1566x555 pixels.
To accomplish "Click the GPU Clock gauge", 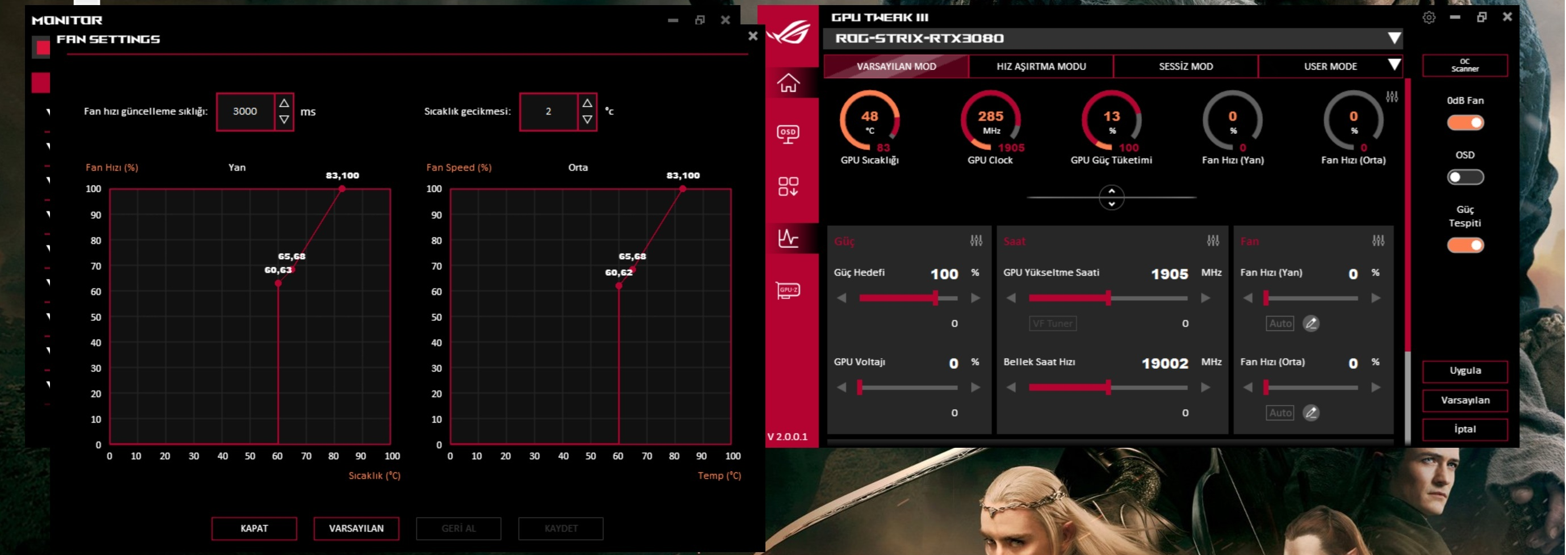I will (990, 121).
